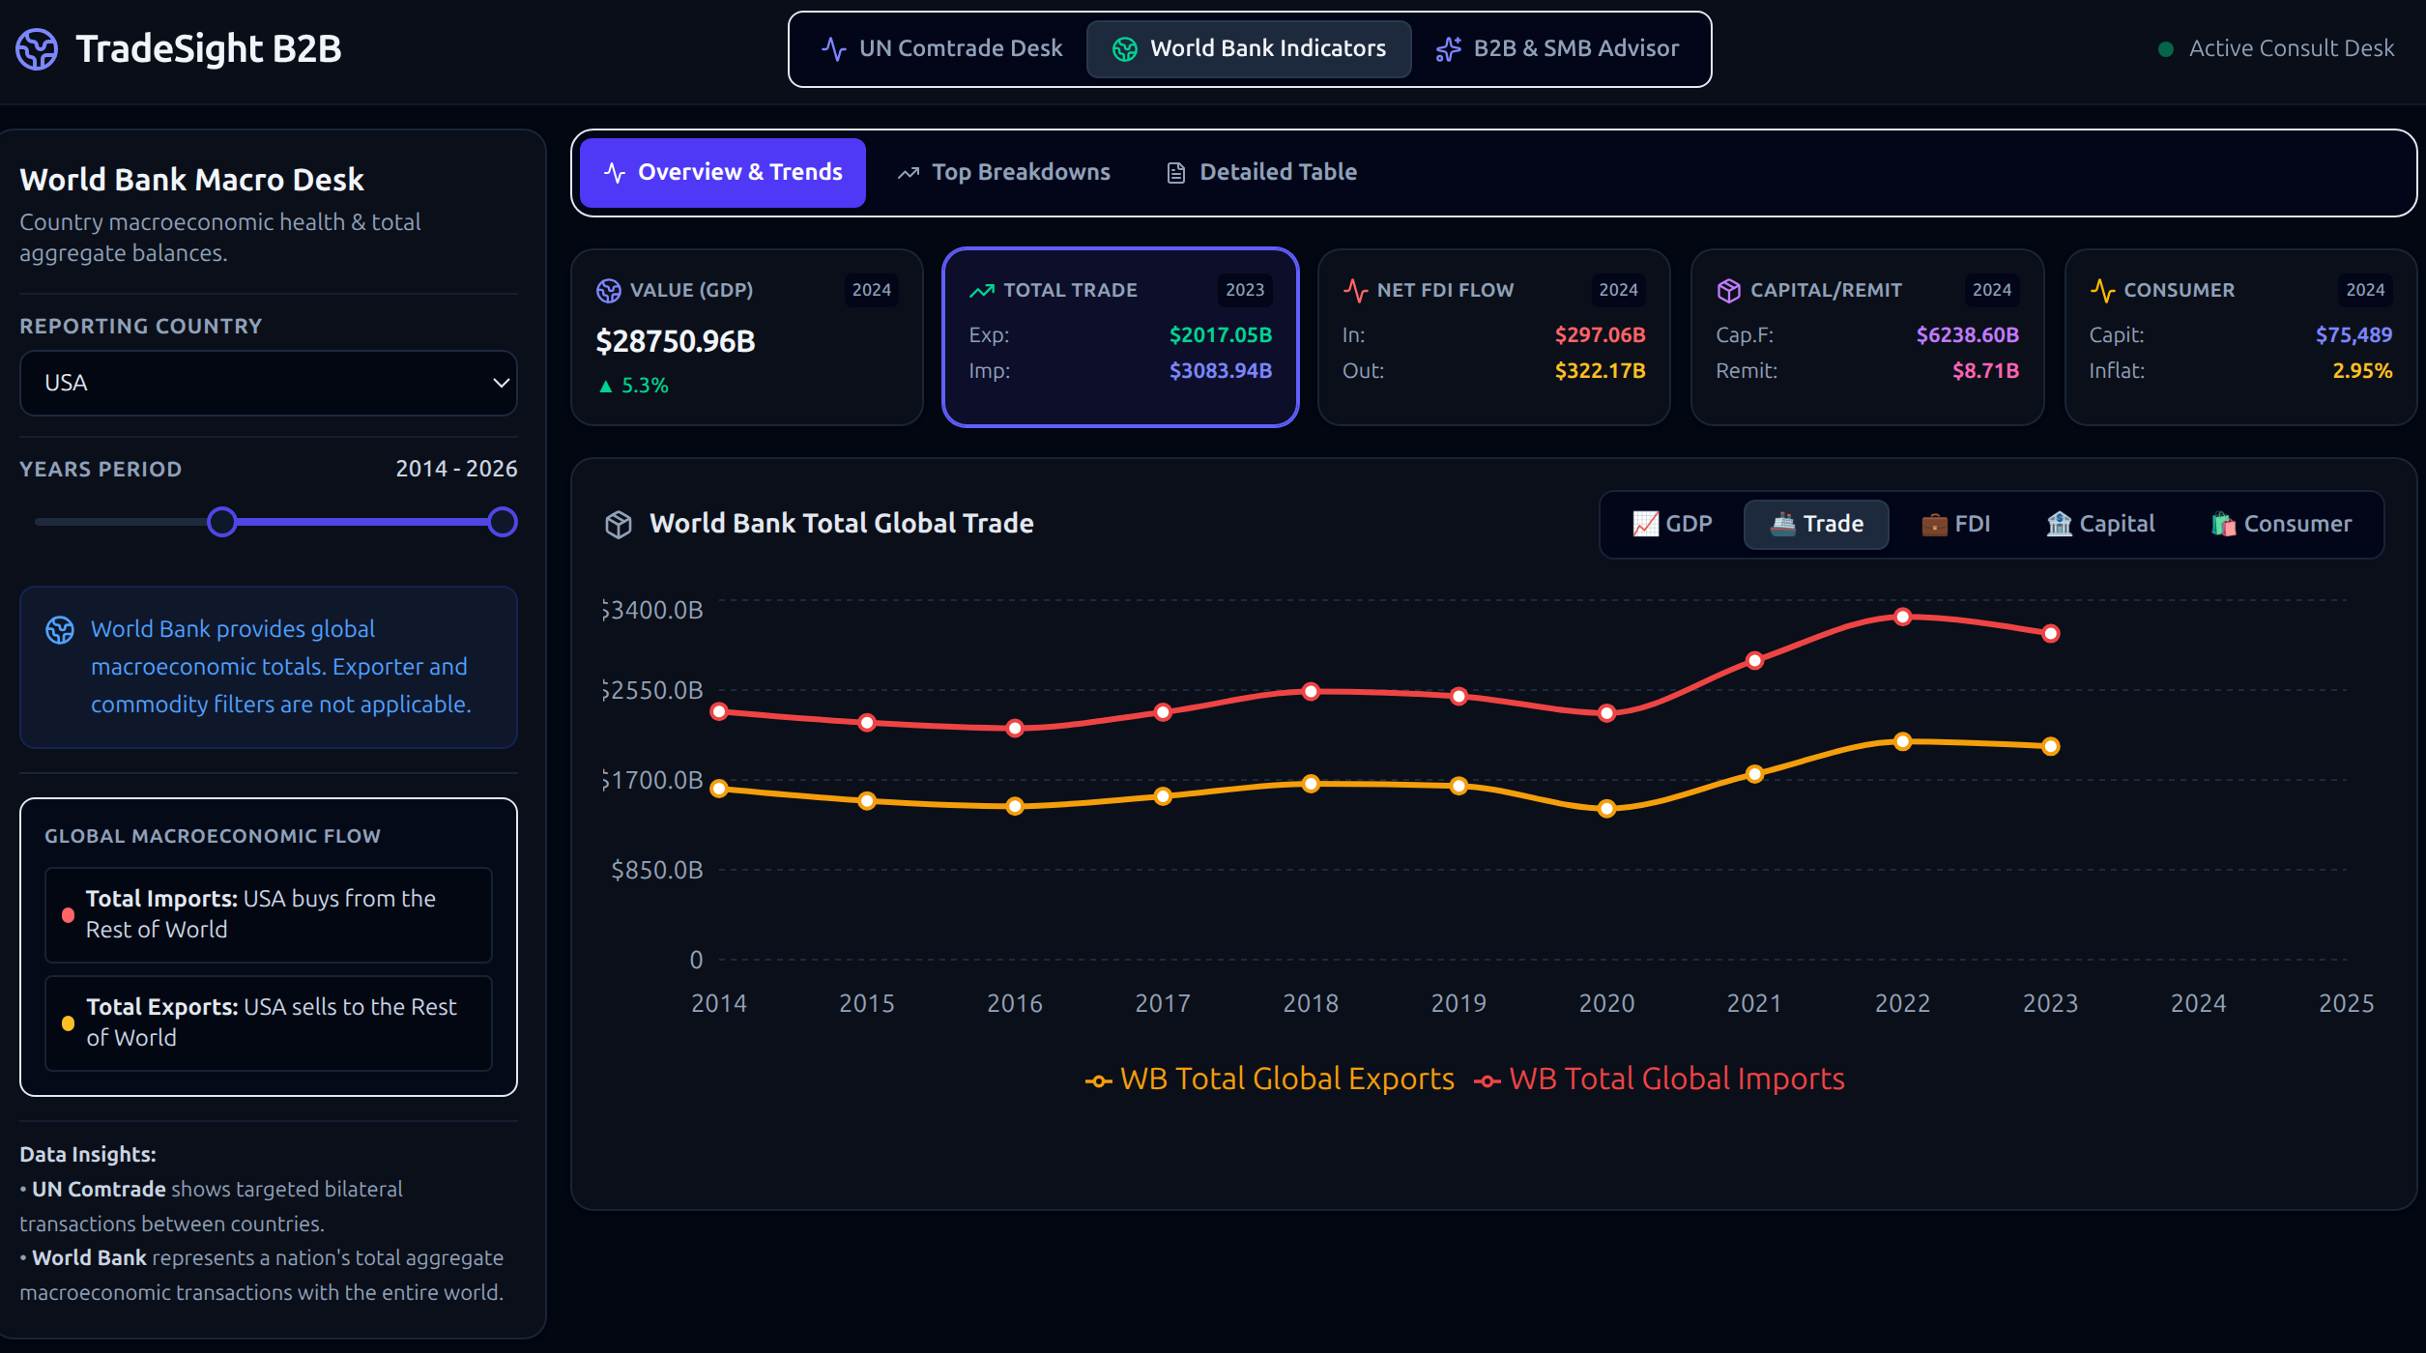Click the 2020 exports data point on chart
This screenshot has width=2426, height=1353.
coord(1606,809)
